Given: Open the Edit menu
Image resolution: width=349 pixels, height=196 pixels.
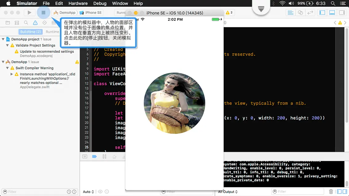Looking at the screenshot, I should point(59,3).
